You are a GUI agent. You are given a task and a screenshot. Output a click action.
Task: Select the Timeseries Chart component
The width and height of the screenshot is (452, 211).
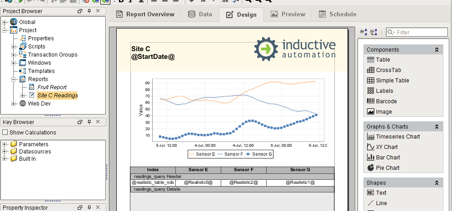[x=397, y=136]
